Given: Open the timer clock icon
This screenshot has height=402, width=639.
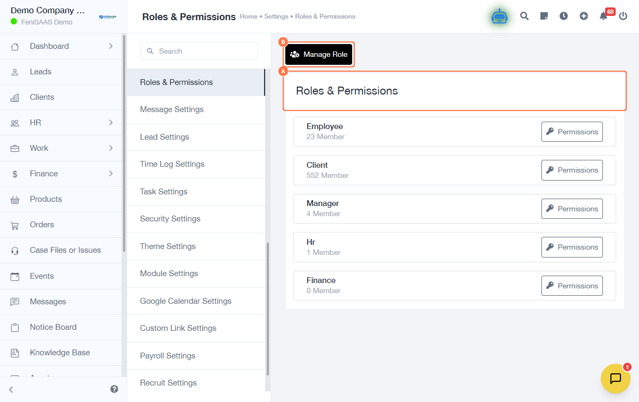Looking at the screenshot, I should 564,16.
